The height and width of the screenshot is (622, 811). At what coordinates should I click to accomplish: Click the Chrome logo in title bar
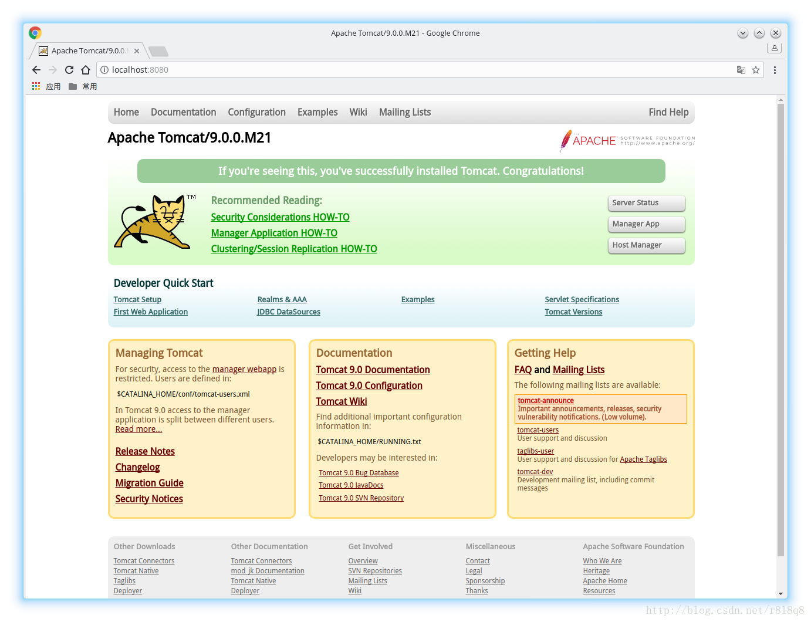tap(35, 33)
